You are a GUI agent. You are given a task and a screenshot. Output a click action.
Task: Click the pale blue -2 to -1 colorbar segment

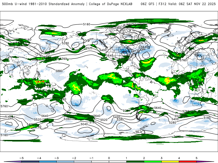pyautogui.click(x=83, y=162)
